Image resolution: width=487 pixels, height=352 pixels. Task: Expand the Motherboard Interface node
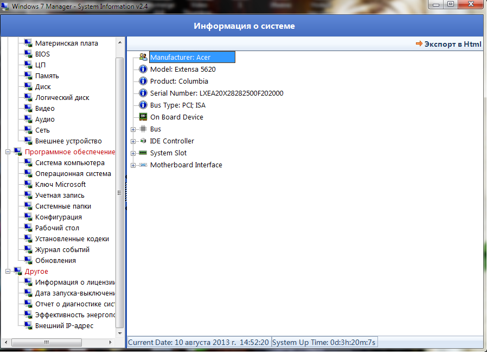coord(133,165)
